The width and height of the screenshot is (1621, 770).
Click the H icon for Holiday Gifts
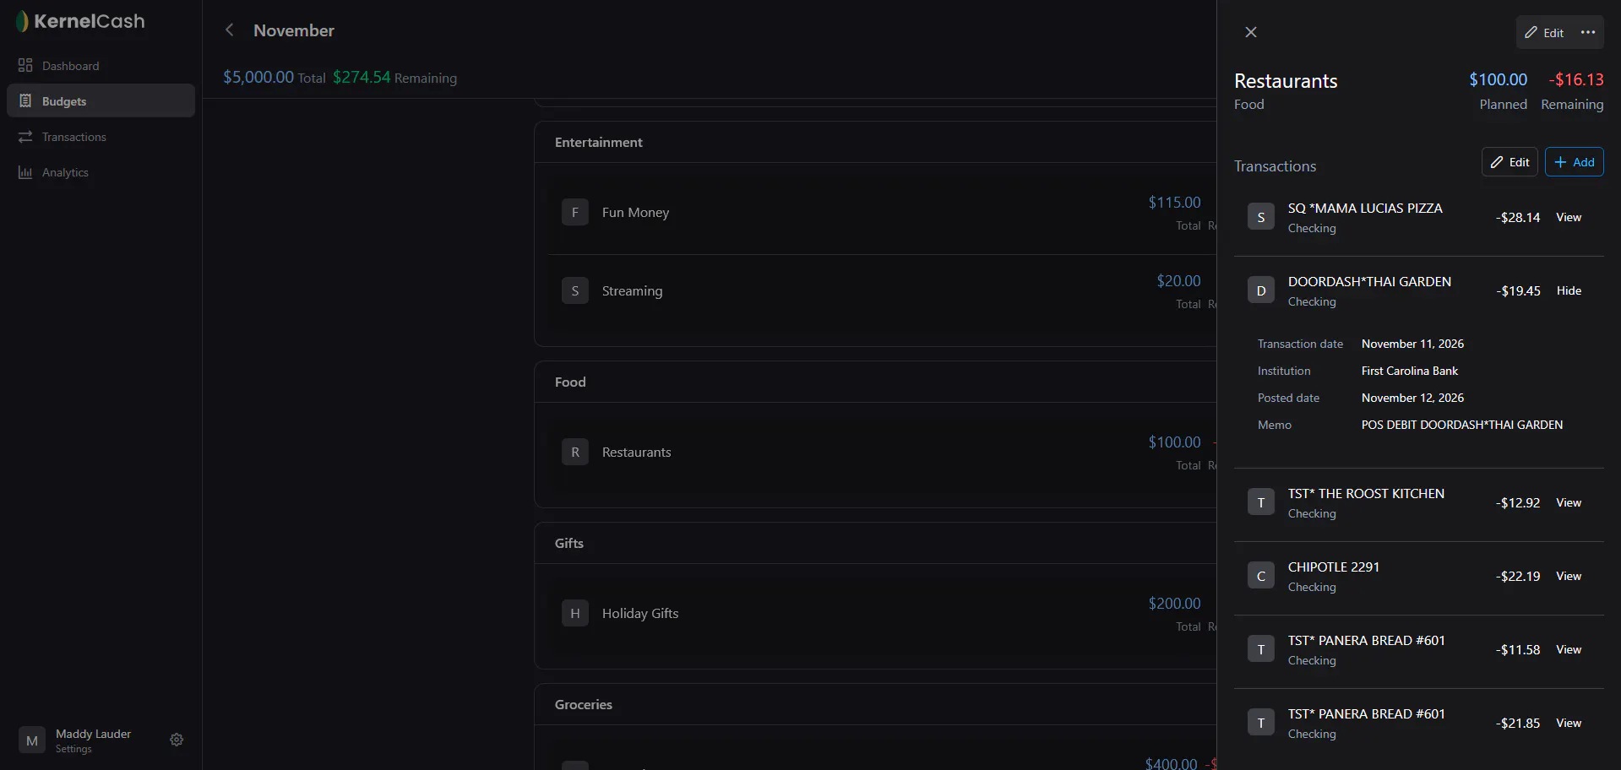[575, 613]
